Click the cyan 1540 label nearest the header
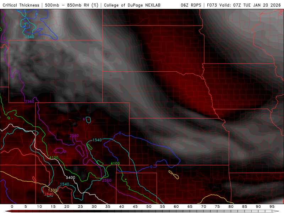Viewport: 284px width, 213px height. (x=30, y=37)
